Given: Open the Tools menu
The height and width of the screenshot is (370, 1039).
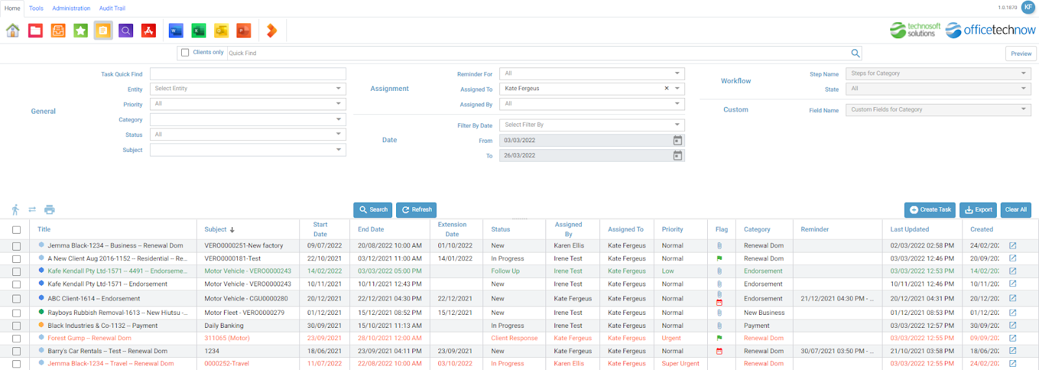Looking at the screenshot, I should pyautogui.click(x=36, y=8).
